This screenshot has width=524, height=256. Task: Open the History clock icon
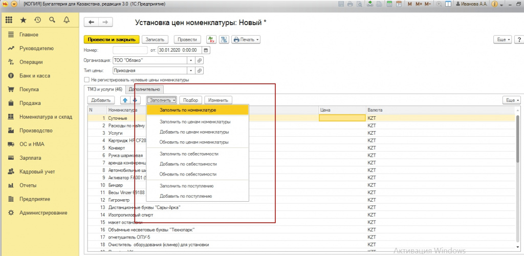coord(37,20)
